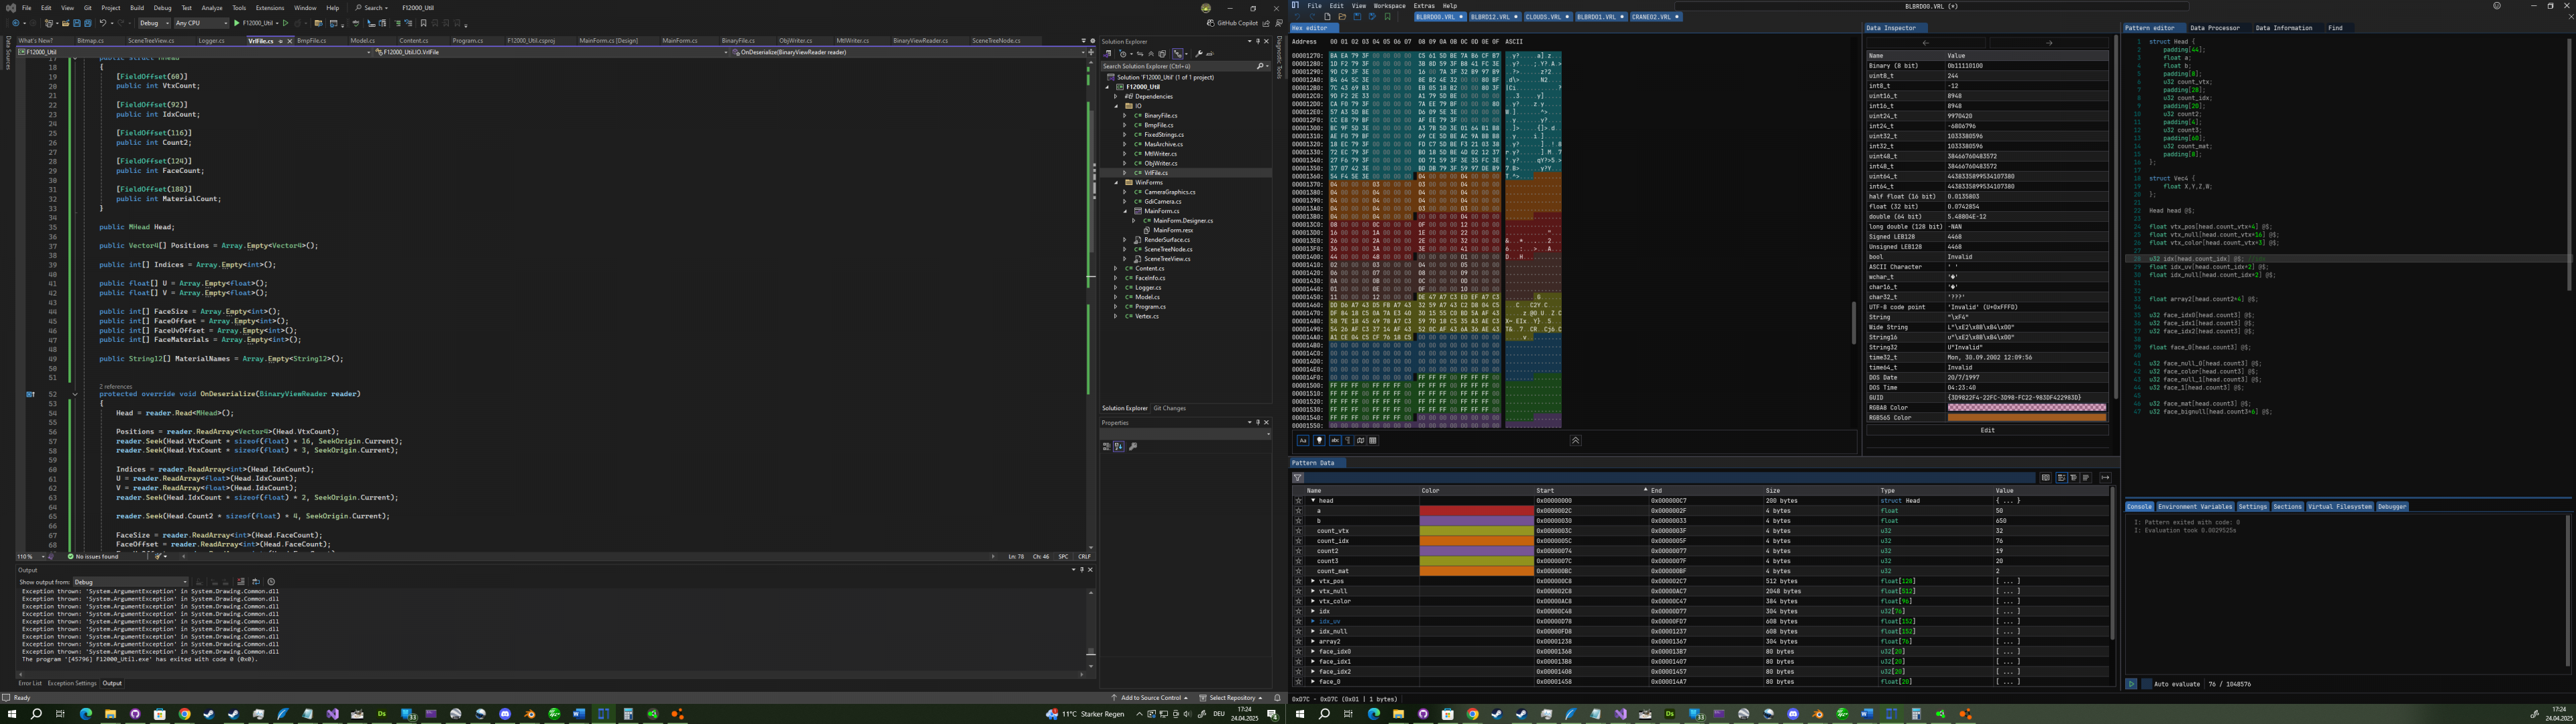Click ImHex open folder icon
Image resolution: width=2576 pixels, height=724 pixels.
point(1342,17)
